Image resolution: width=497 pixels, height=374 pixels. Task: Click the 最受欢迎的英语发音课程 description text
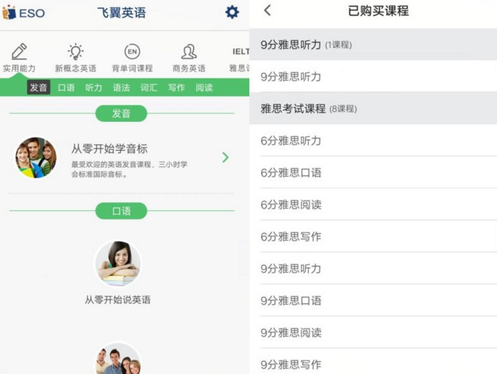point(129,169)
